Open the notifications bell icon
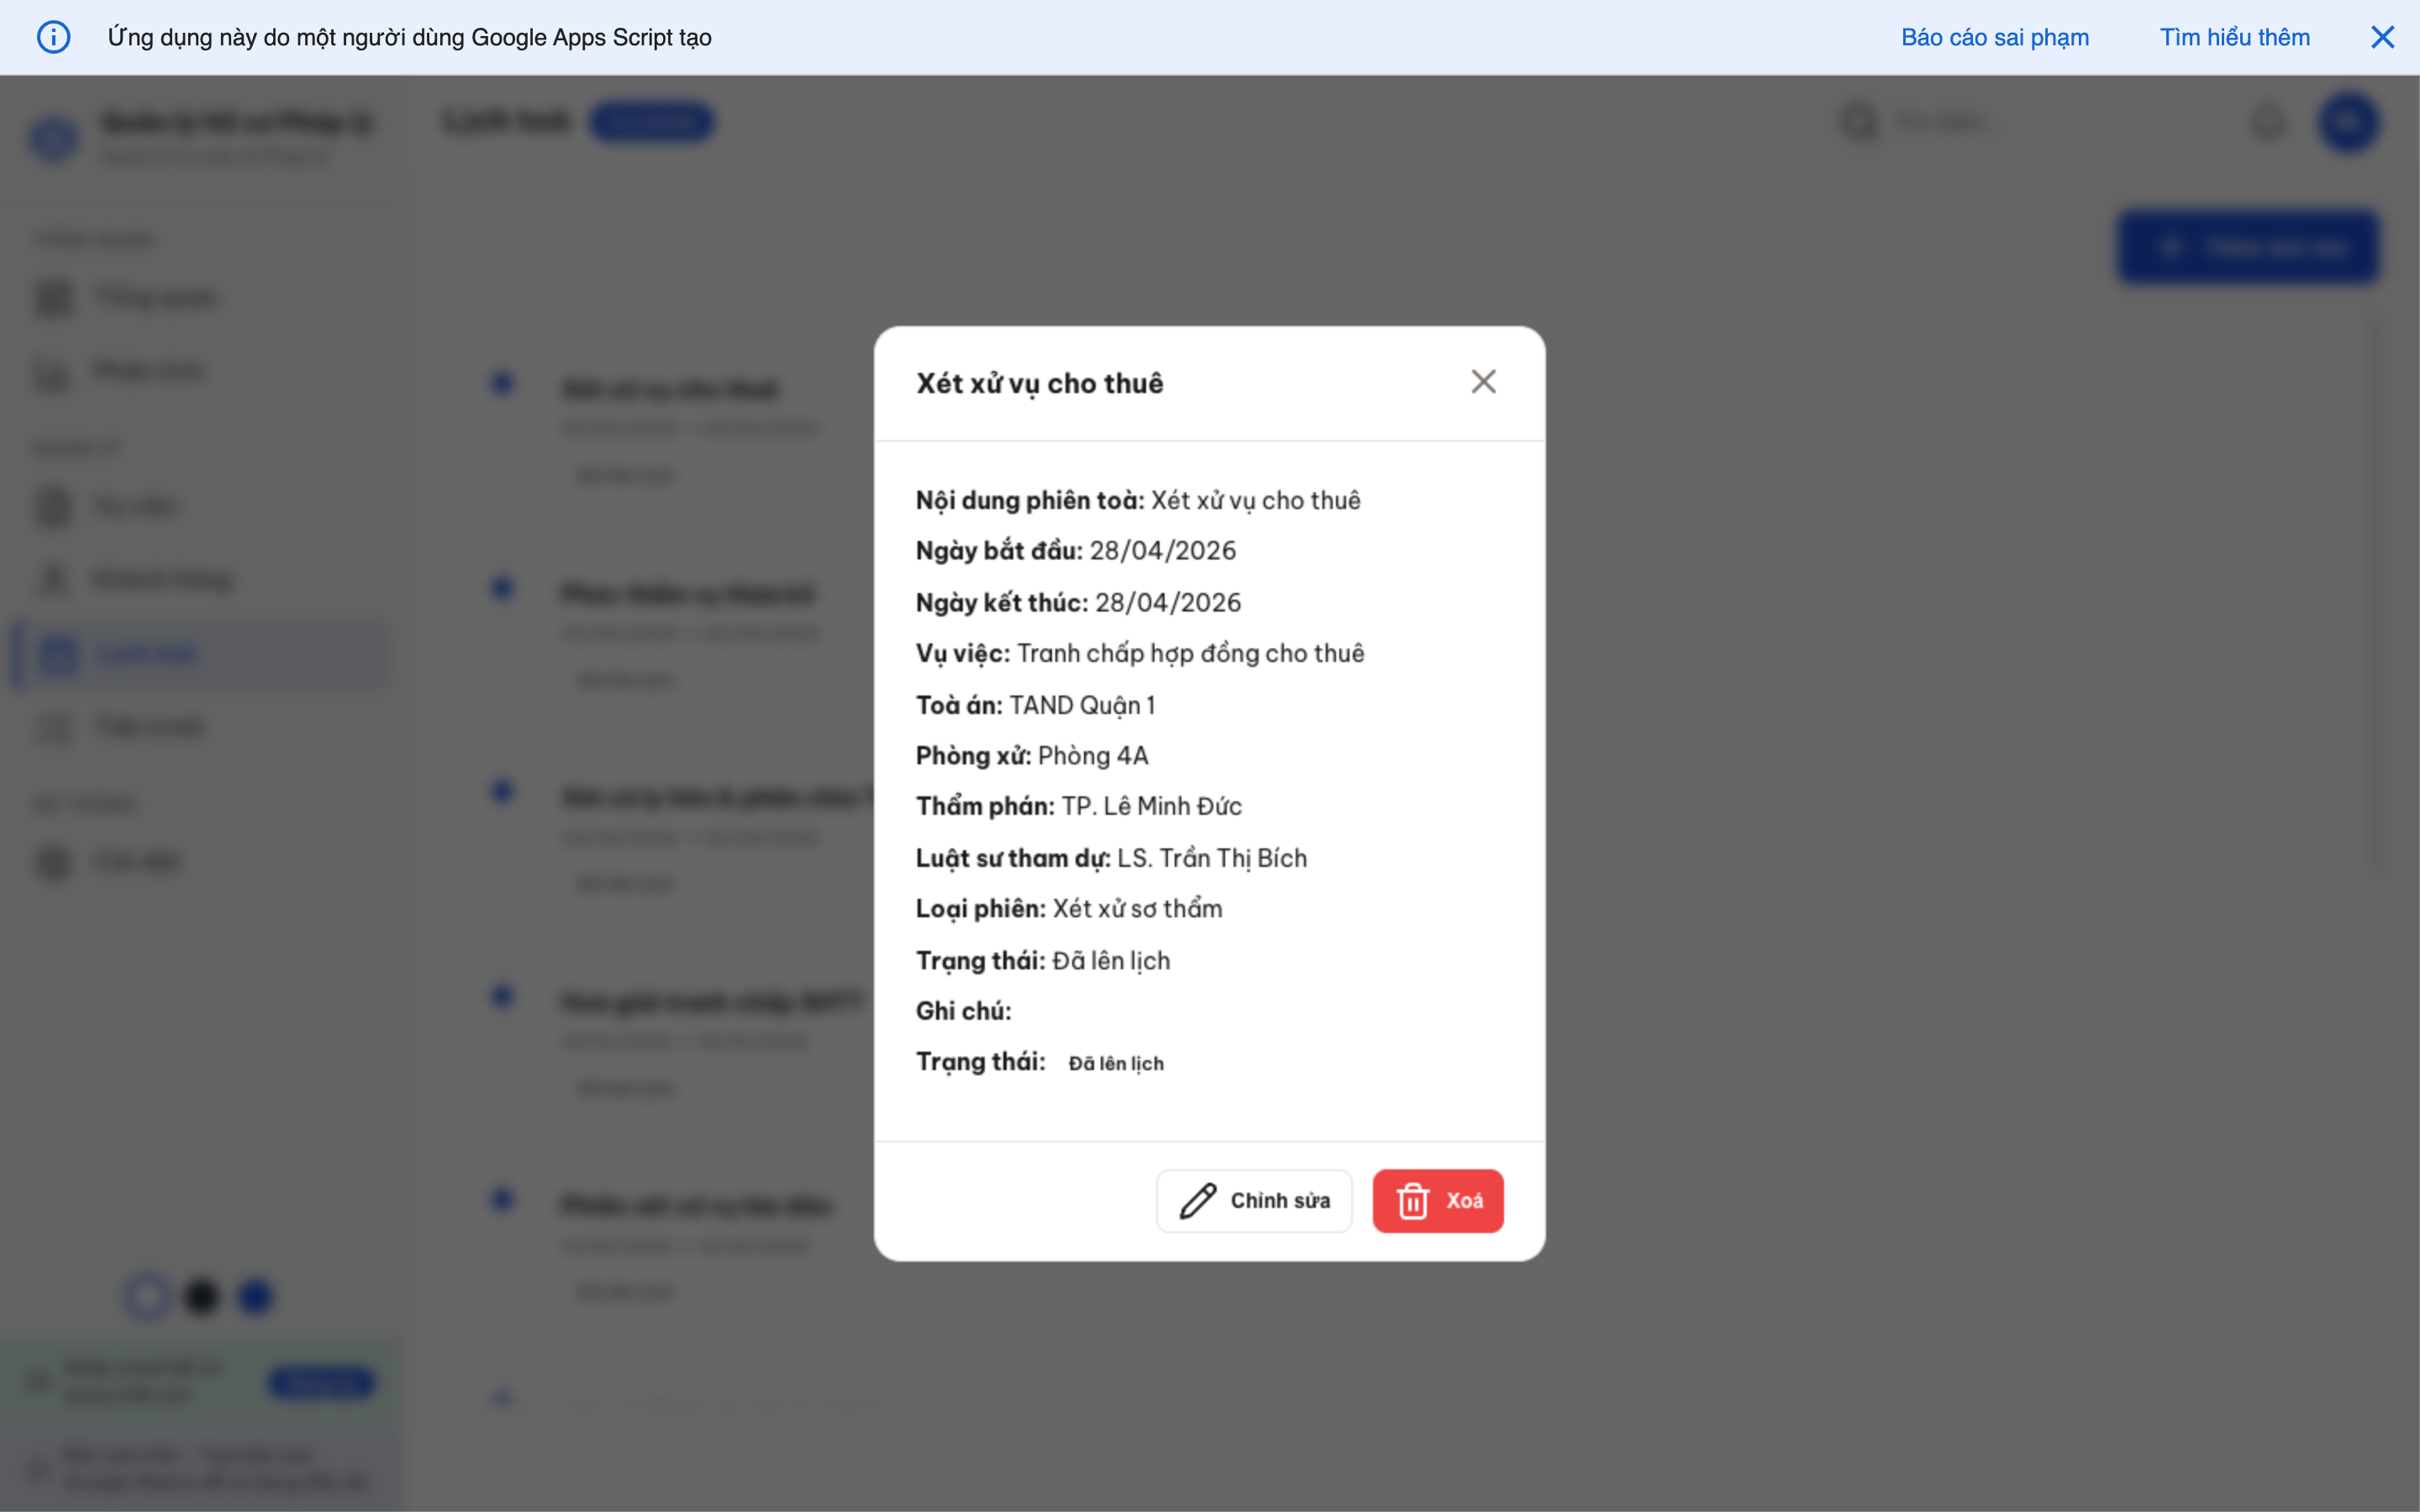This screenshot has height=1512, width=2420. point(2268,121)
